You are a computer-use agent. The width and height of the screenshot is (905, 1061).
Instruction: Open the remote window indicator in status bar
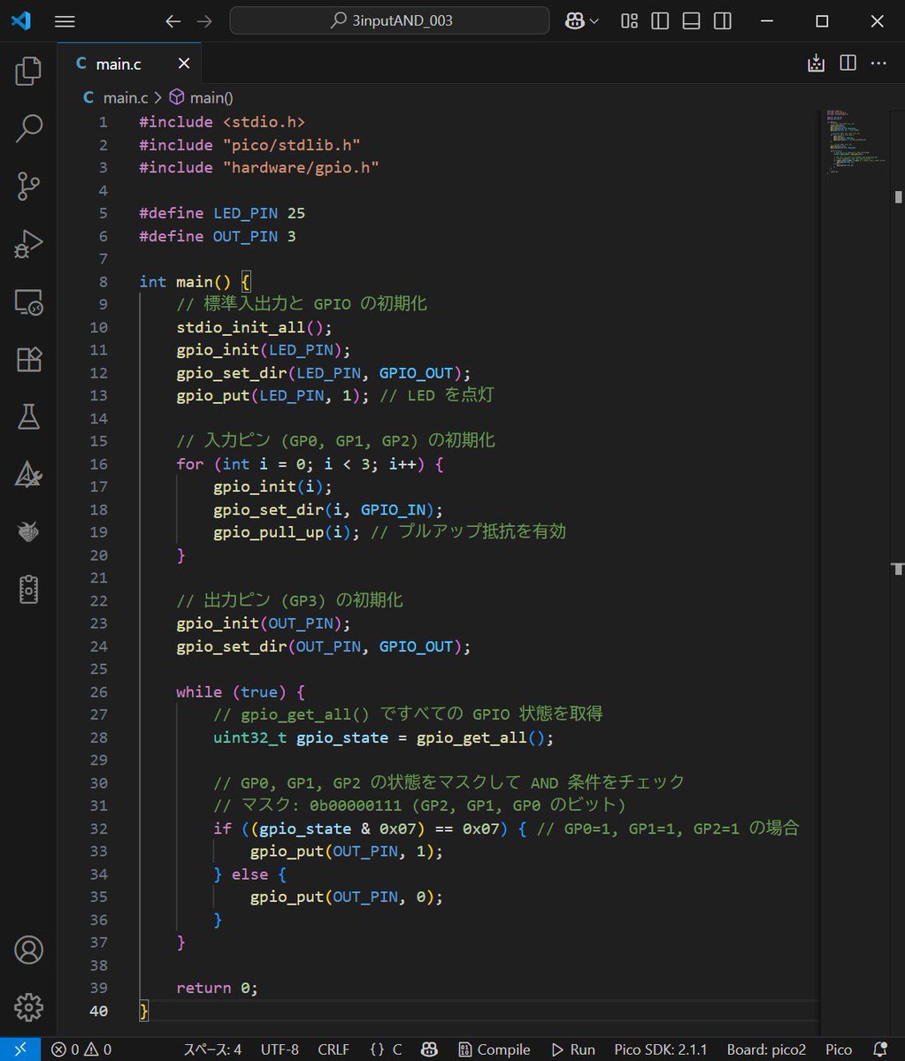pos(20,1050)
